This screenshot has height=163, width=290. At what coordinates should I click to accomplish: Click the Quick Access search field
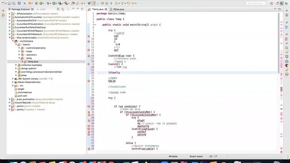[x=256, y=3]
